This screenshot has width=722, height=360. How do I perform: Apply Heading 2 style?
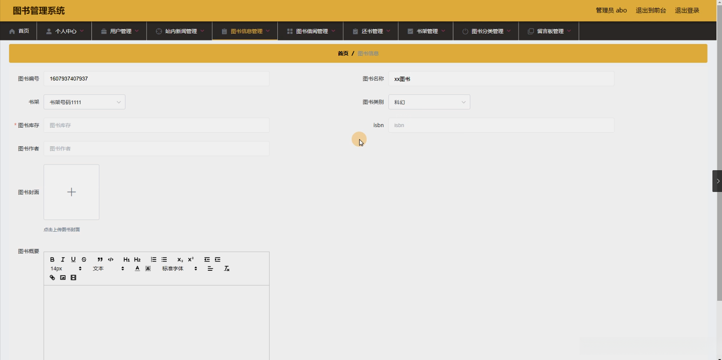point(137,259)
